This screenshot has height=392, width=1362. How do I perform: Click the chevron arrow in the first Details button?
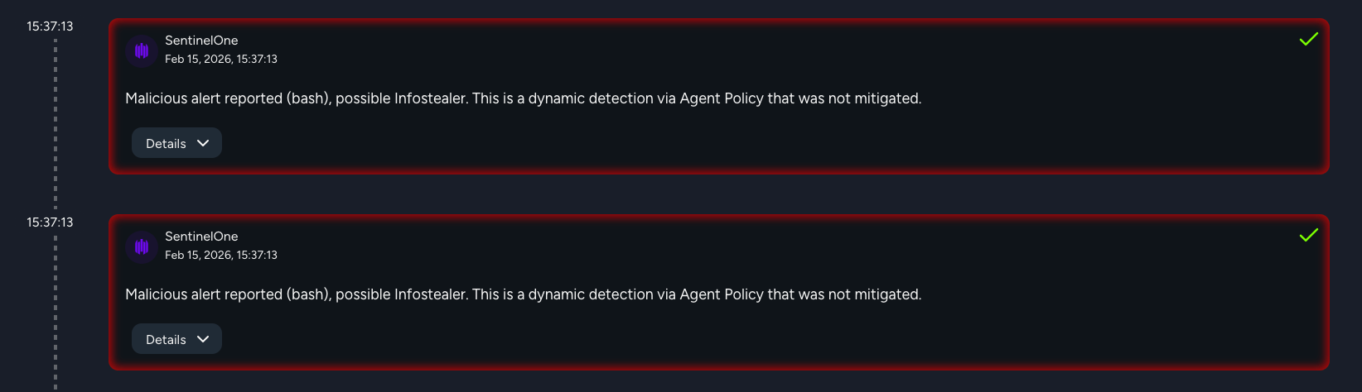[203, 143]
